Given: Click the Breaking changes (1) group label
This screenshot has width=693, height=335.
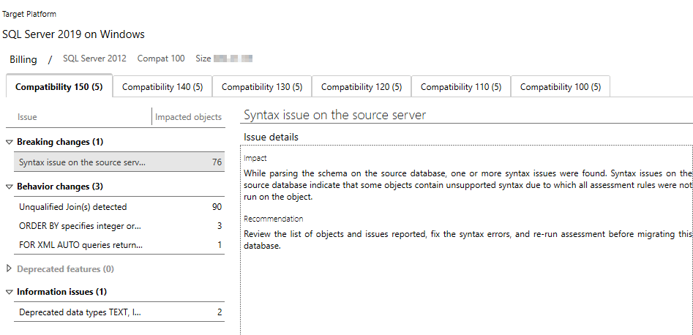Looking at the screenshot, I should [60, 142].
